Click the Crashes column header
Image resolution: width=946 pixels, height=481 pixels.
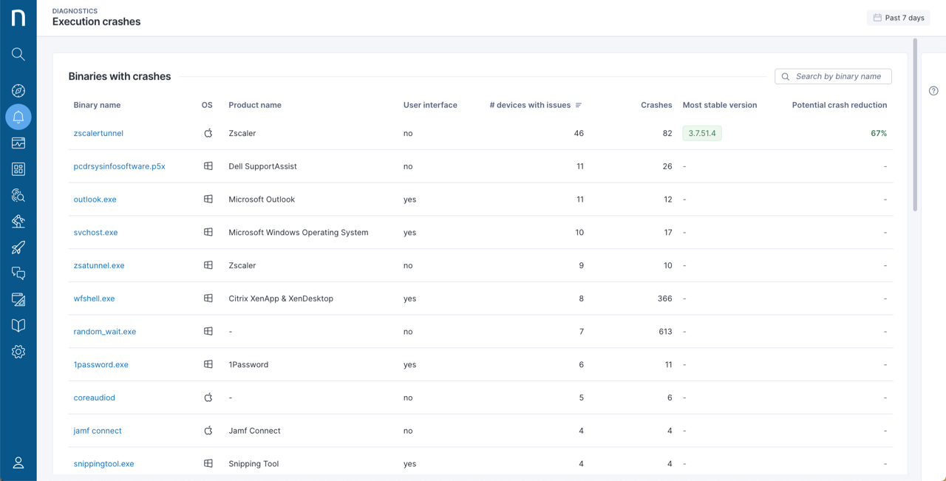coord(656,105)
